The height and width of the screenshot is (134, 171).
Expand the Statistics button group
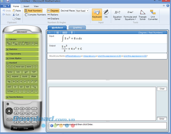coord(7,49)
